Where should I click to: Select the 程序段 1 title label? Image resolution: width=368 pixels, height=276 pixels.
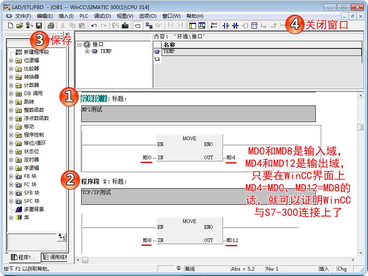point(94,98)
